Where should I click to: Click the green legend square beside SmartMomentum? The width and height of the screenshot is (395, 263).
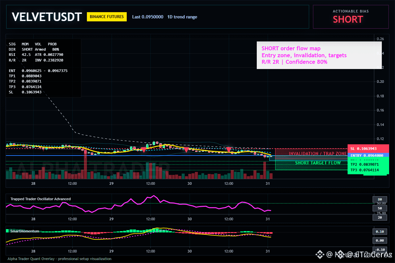pyautogui.click(x=8, y=231)
